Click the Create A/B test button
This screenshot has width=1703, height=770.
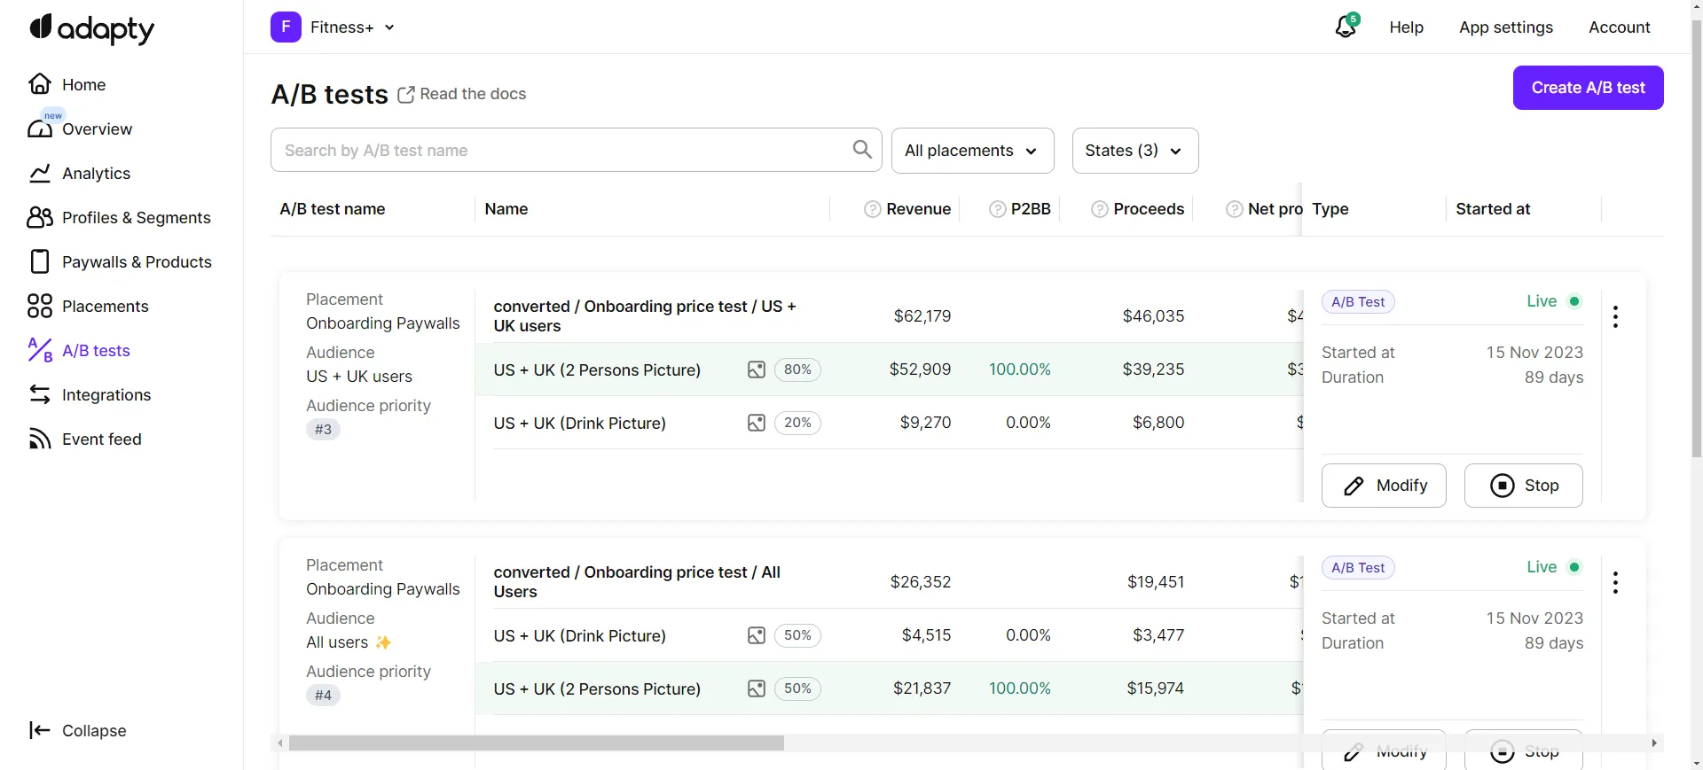coord(1588,88)
